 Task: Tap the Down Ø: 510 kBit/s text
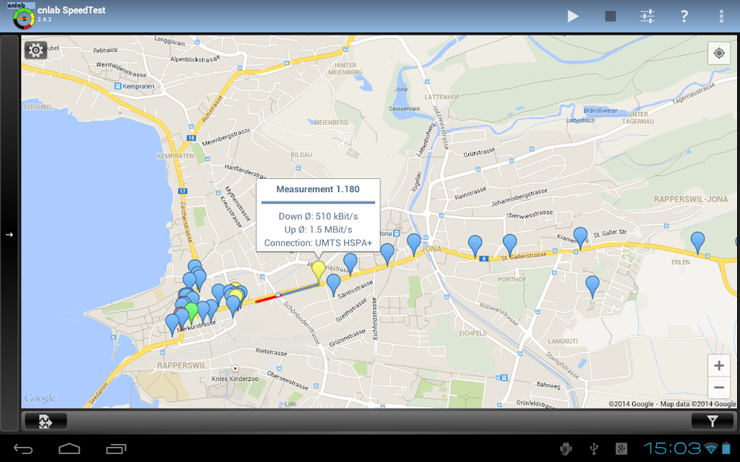click(x=318, y=217)
